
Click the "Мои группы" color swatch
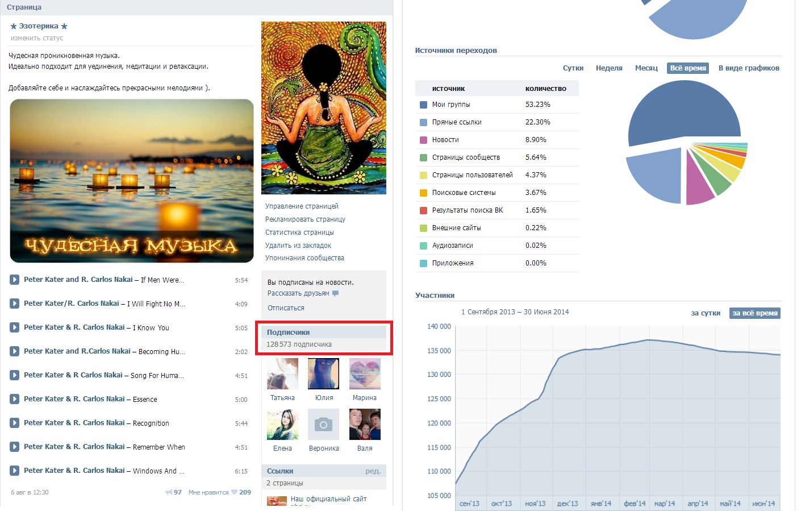pos(423,105)
